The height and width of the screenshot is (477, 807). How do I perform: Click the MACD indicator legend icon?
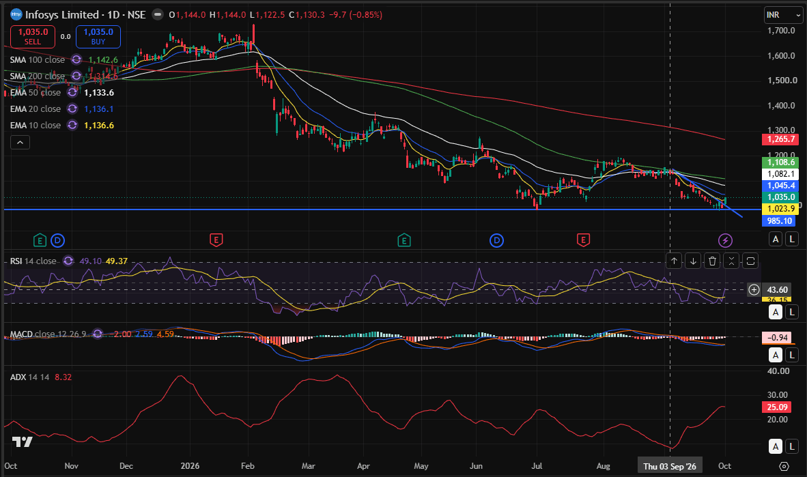(97, 334)
